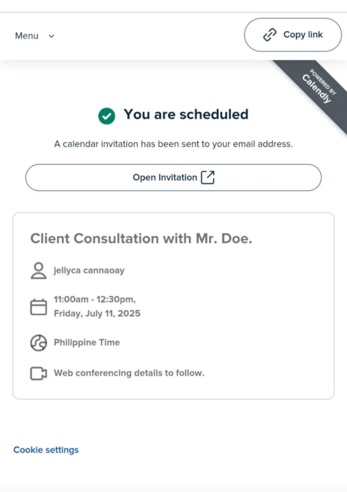
Task: Click the Powered by Calendly corner ribbon
Action: coord(316,89)
